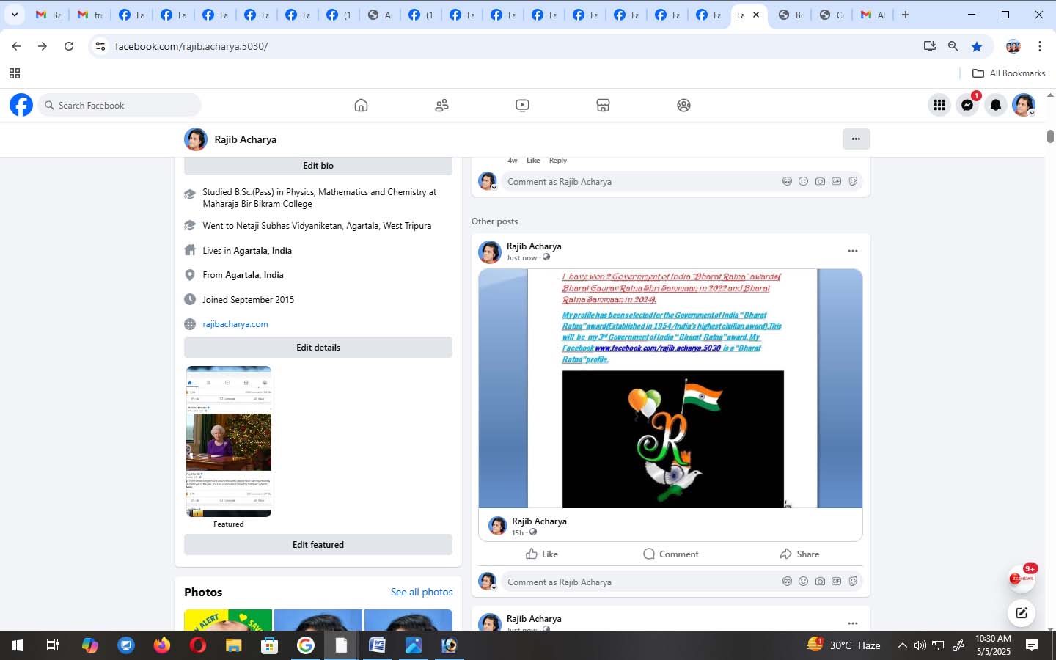Image resolution: width=1056 pixels, height=660 pixels.
Task: Open the notifications bell
Action: 995,105
